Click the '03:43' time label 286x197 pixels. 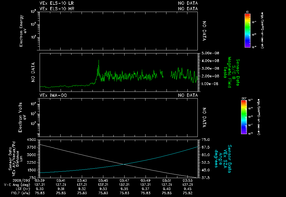82,181
